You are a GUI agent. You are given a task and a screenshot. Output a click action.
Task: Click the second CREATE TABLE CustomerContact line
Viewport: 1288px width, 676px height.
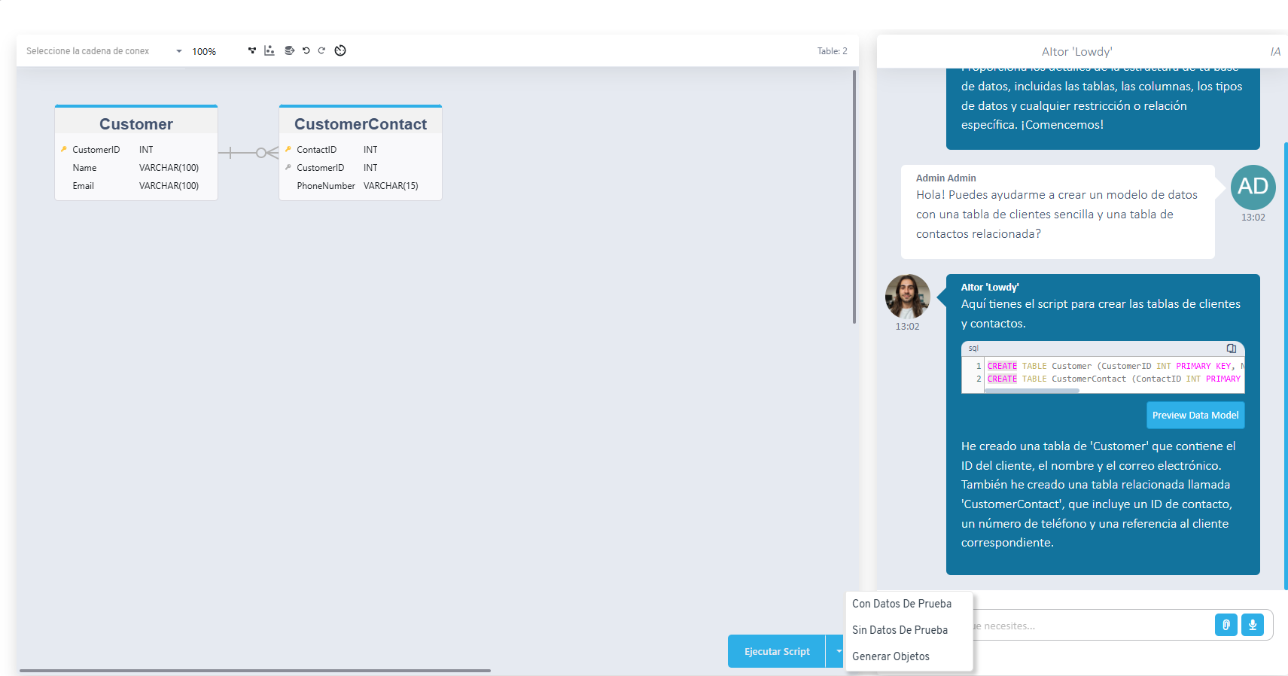1115,379
